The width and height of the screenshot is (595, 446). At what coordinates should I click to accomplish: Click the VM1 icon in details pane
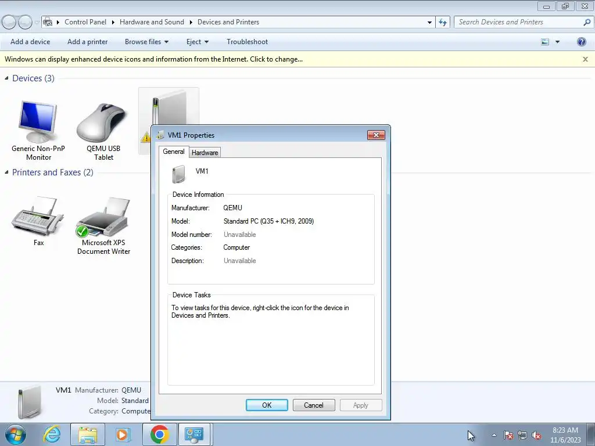30,402
